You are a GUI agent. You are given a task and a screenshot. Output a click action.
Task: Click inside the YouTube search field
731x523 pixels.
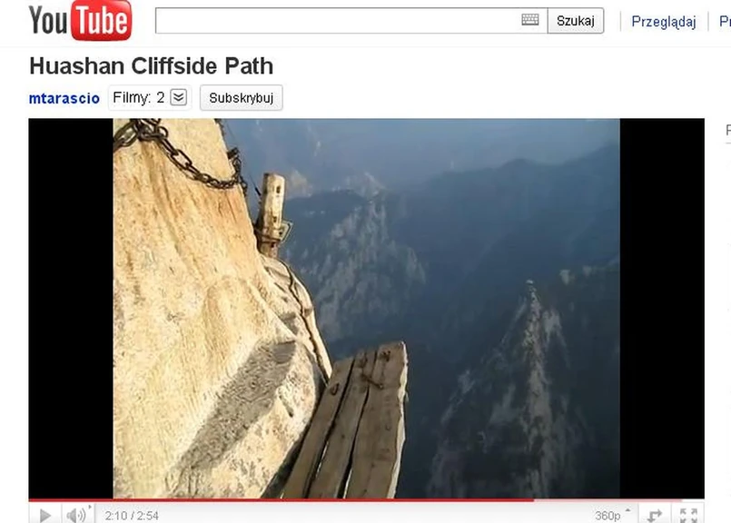338,21
